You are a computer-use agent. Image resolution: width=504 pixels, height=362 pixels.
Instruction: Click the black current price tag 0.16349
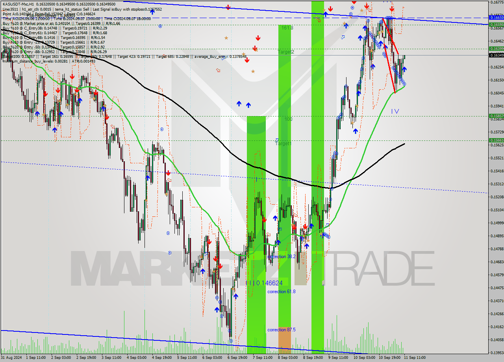pyautogui.click(x=496, y=55)
